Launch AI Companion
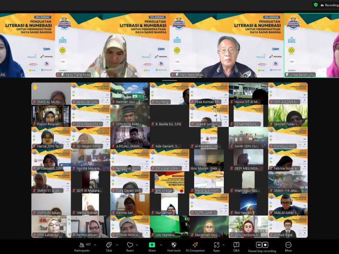Image resolution: width=339 pixels, height=254 pixels. tap(195, 246)
